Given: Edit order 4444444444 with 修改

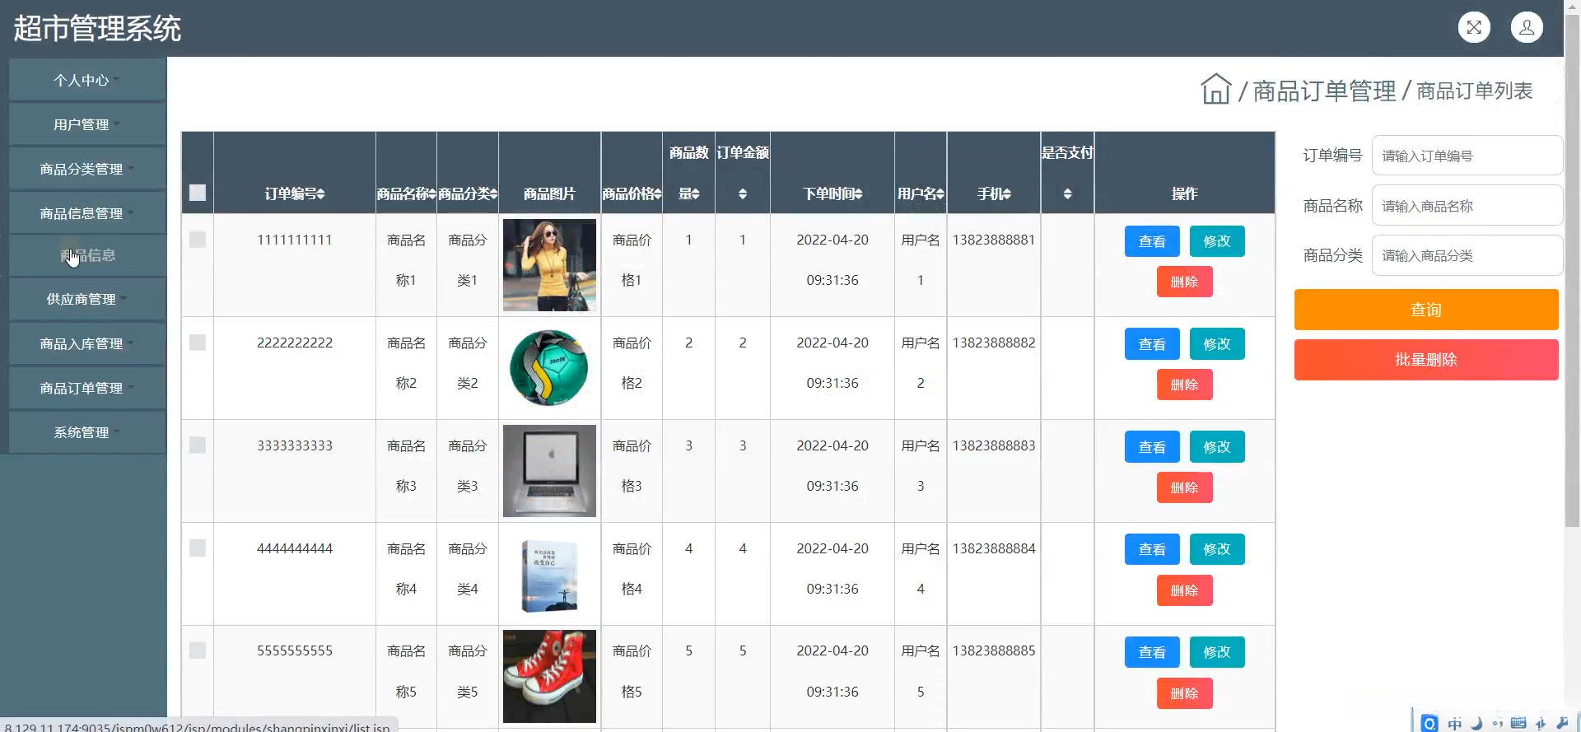Looking at the screenshot, I should click(1217, 549).
